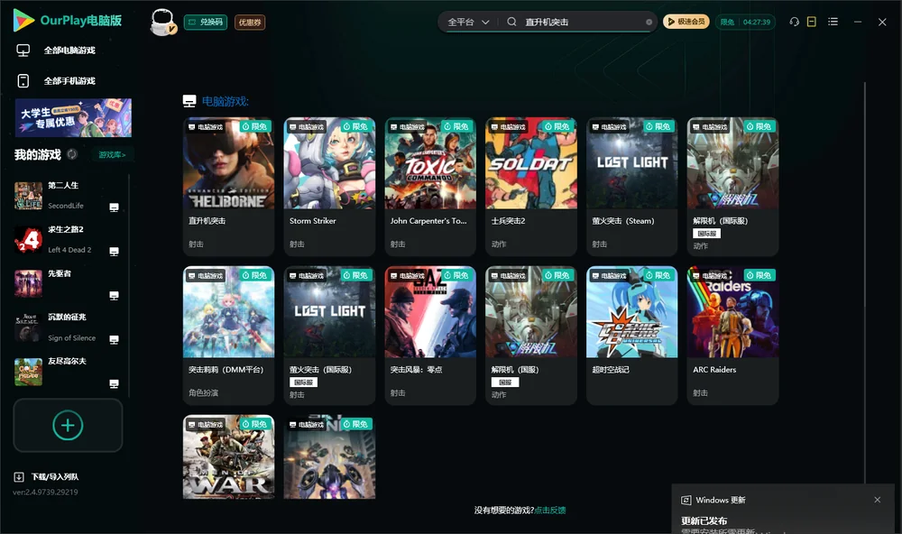This screenshot has width=902, height=534.
Task: Click the Windows 更新 notification title
Action: [720, 500]
